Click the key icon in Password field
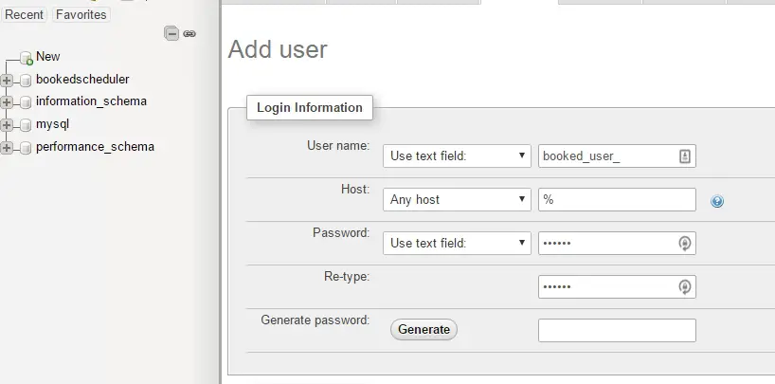The height and width of the screenshot is (384, 775). coord(685,244)
